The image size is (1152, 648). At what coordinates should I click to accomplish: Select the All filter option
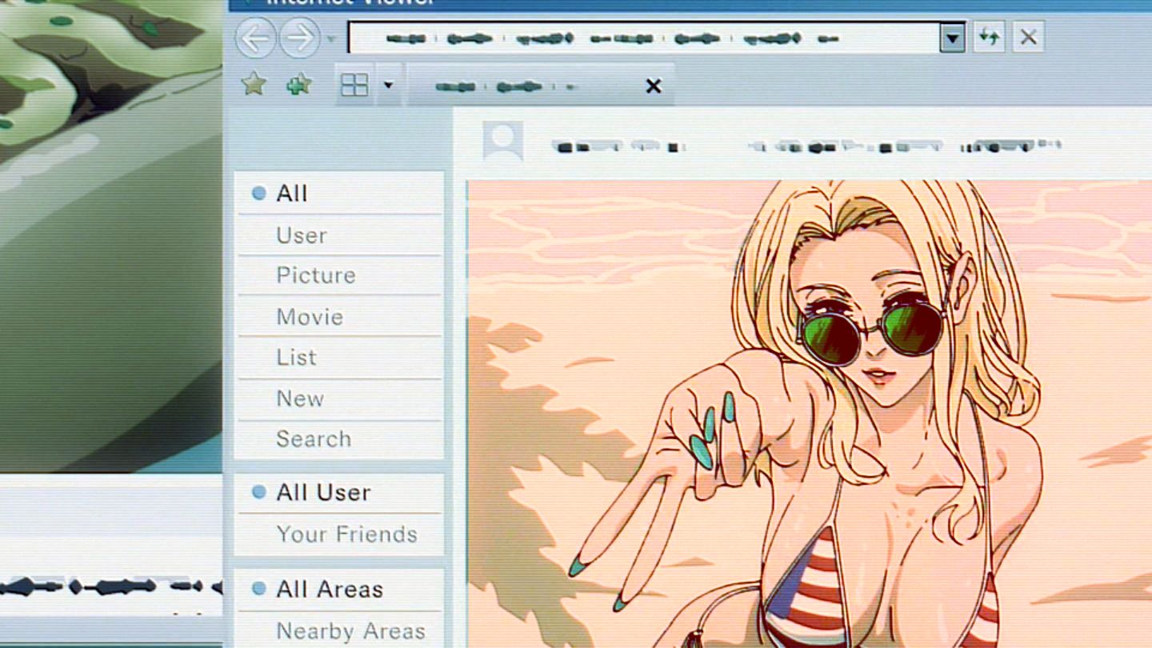pos(291,194)
